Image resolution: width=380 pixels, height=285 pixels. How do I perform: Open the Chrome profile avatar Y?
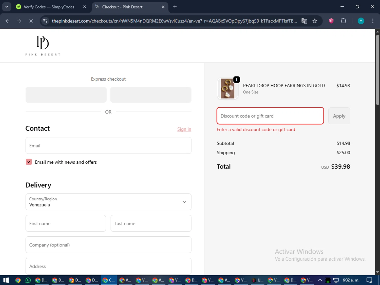point(361,21)
